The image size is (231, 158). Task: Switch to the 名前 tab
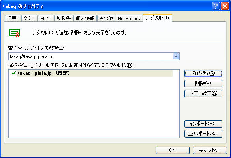[x=29, y=18]
